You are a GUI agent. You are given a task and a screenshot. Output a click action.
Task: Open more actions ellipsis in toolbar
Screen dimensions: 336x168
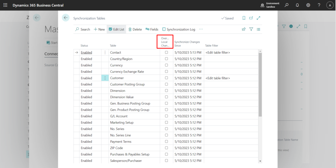point(201,29)
